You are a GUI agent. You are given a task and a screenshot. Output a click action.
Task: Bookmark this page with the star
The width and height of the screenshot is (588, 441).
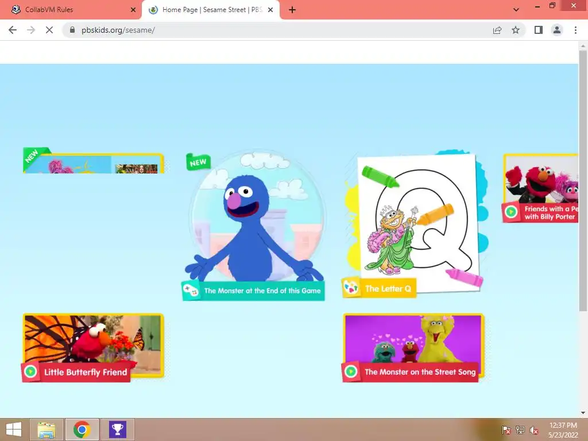pyautogui.click(x=516, y=30)
